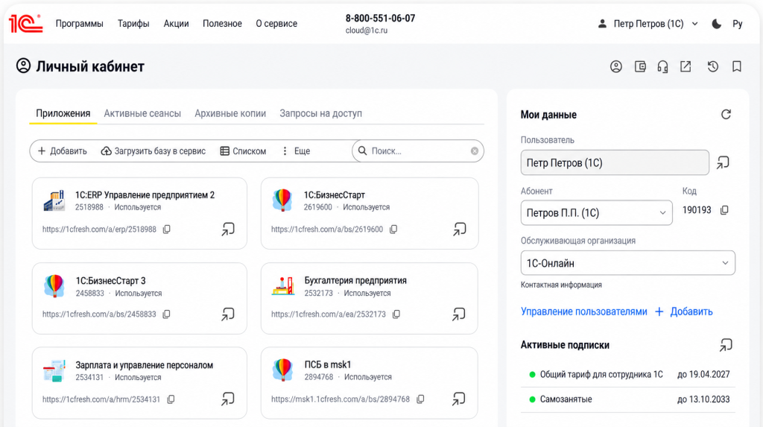This screenshot has width=763, height=427.
Task: Click the Добавить application button
Action: click(63, 151)
